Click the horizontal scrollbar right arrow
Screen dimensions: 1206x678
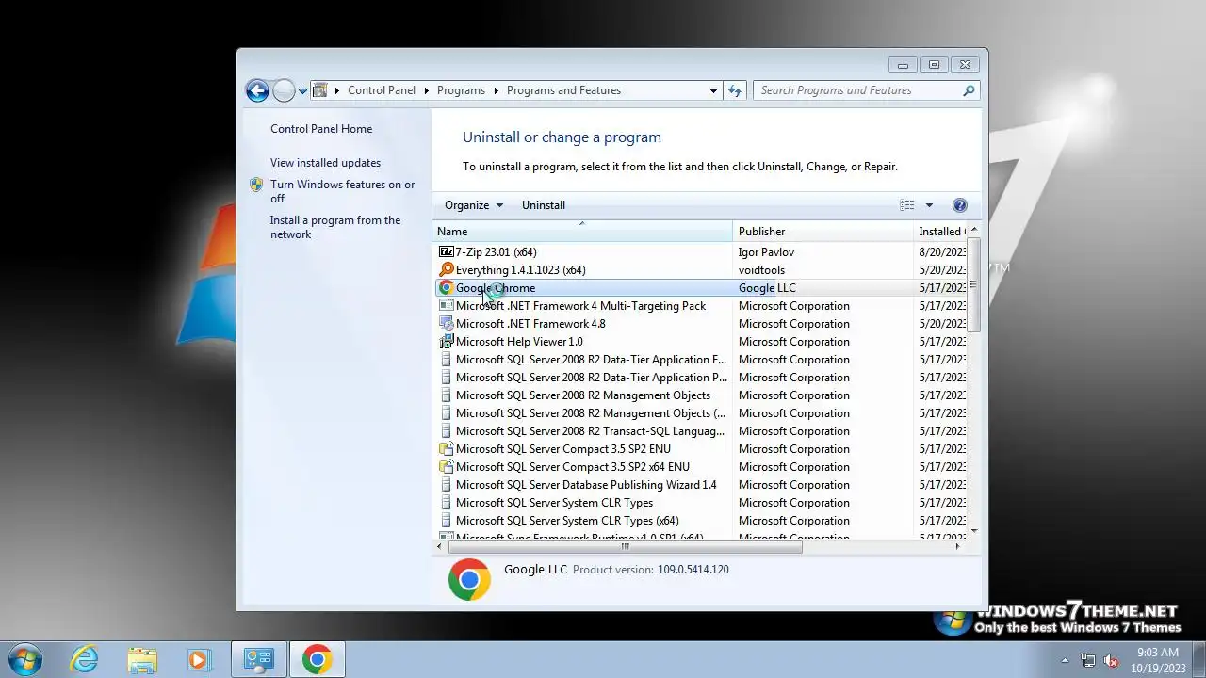pyautogui.click(x=958, y=546)
